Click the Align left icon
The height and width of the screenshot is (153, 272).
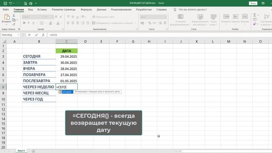click(x=68, y=23)
